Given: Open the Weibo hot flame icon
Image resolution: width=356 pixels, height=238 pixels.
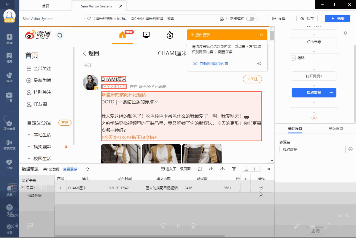Looking at the screenshot, I should click(x=170, y=35).
